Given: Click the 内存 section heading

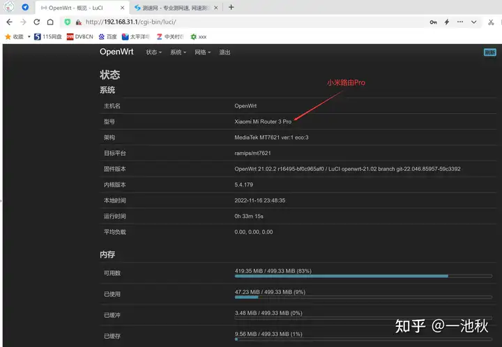Looking at the screenshot, I should click(107, 254).
